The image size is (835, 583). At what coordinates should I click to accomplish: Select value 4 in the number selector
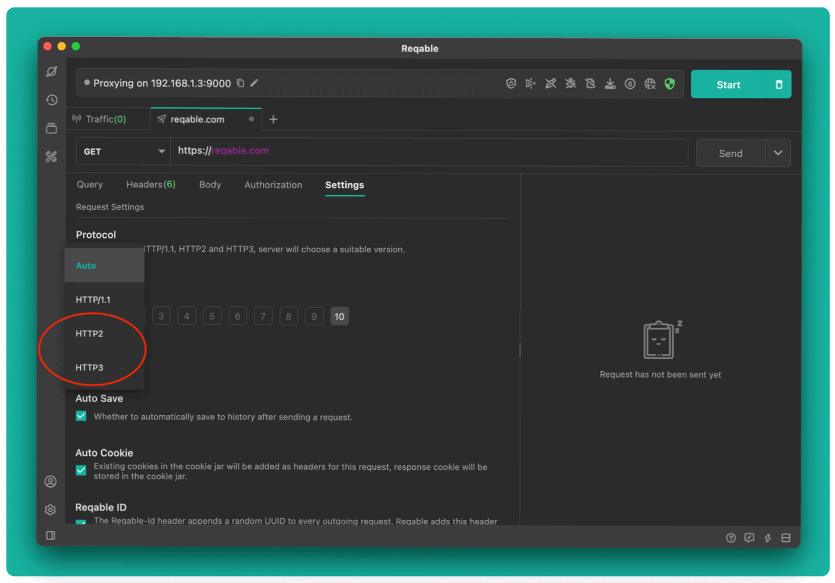point(187,316)
